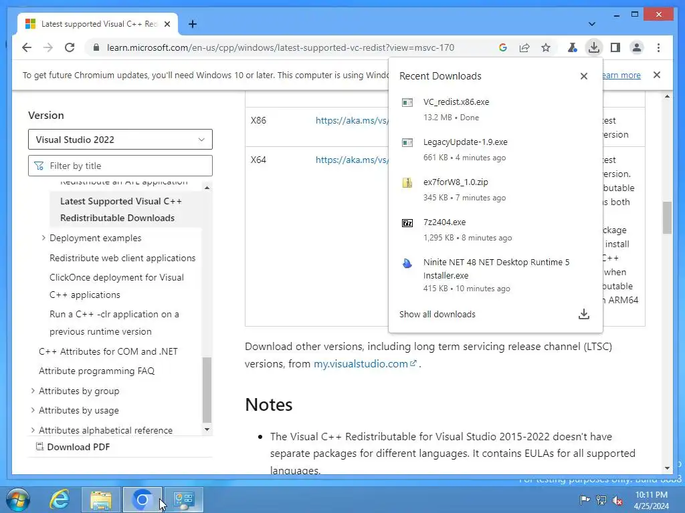Share this page via the share icon
685x513 pixels.
coord(524,47)
